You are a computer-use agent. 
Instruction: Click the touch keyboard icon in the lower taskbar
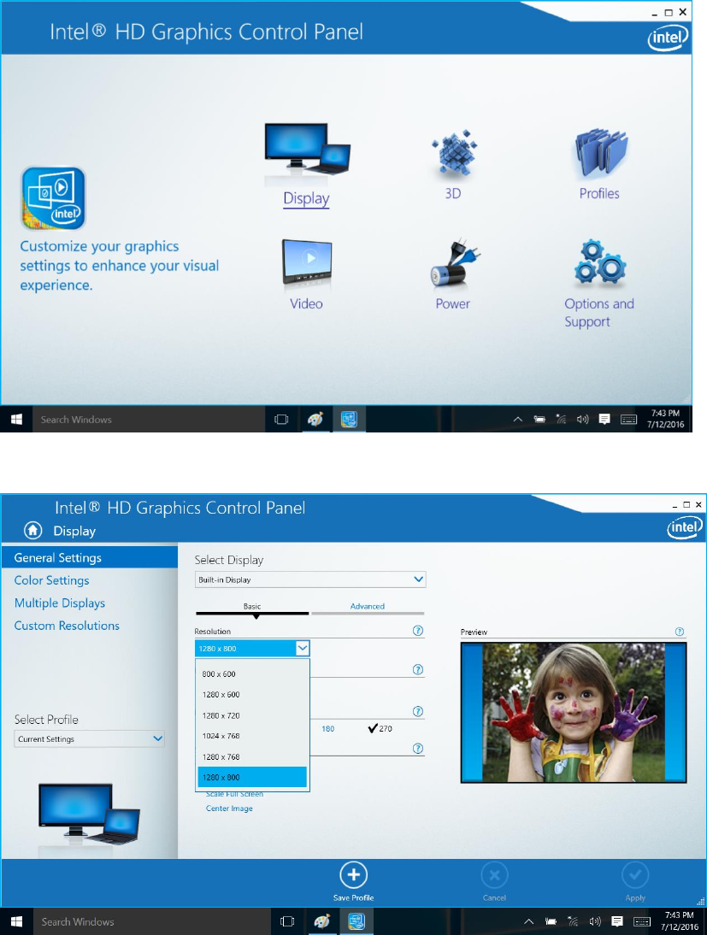tap(642, 922)
